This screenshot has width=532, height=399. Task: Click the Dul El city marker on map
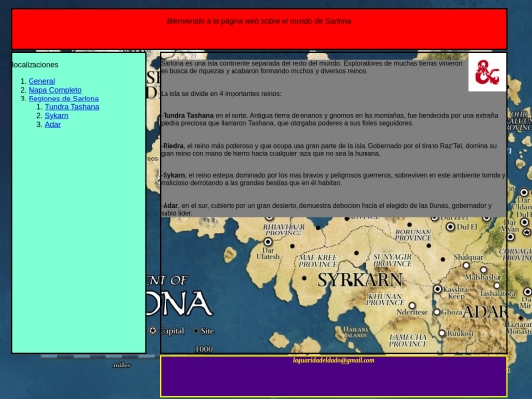coord(450,227)
